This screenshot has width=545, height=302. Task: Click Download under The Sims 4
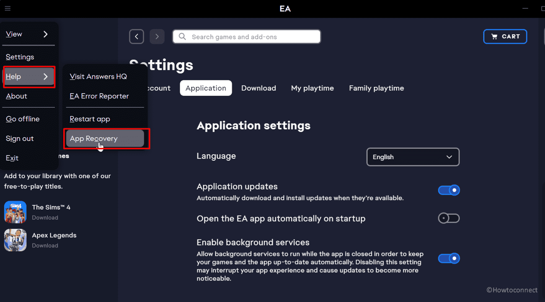tap(45, 218)
